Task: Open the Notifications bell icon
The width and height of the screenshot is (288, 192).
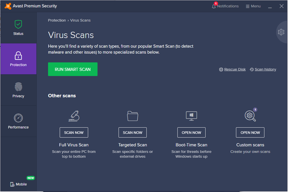Action: coord(214,7)
